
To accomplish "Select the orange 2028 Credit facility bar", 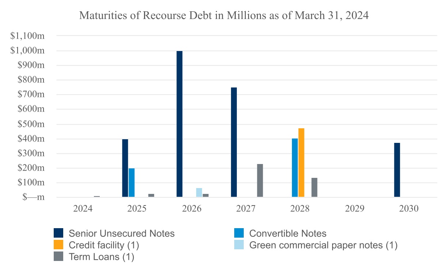I will [x=301, y=163].
